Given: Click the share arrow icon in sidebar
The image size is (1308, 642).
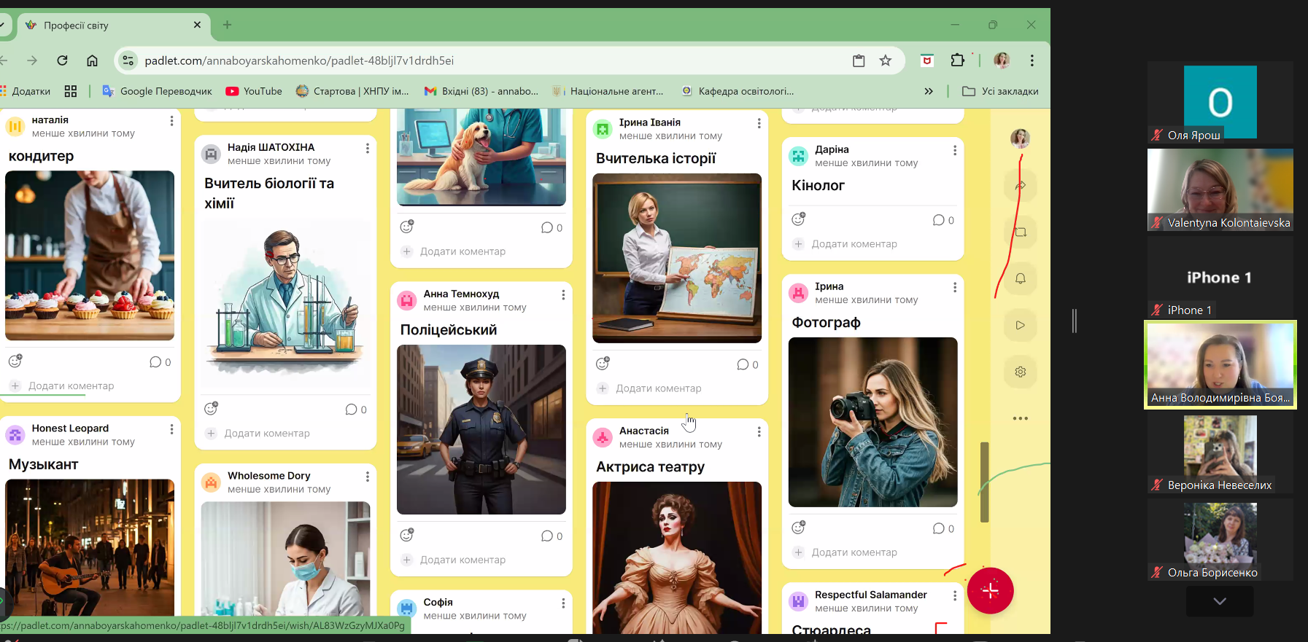Looking at the screenshot, I should point(1020,185).
